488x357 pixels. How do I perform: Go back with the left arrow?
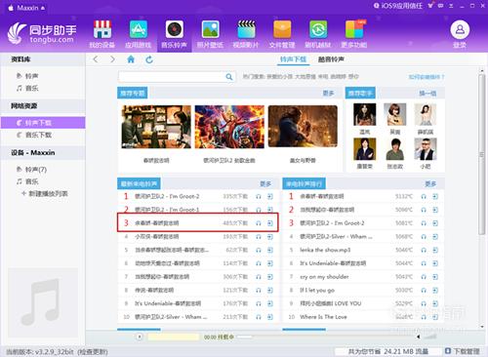pyautogui.click(x=96, y=59)
